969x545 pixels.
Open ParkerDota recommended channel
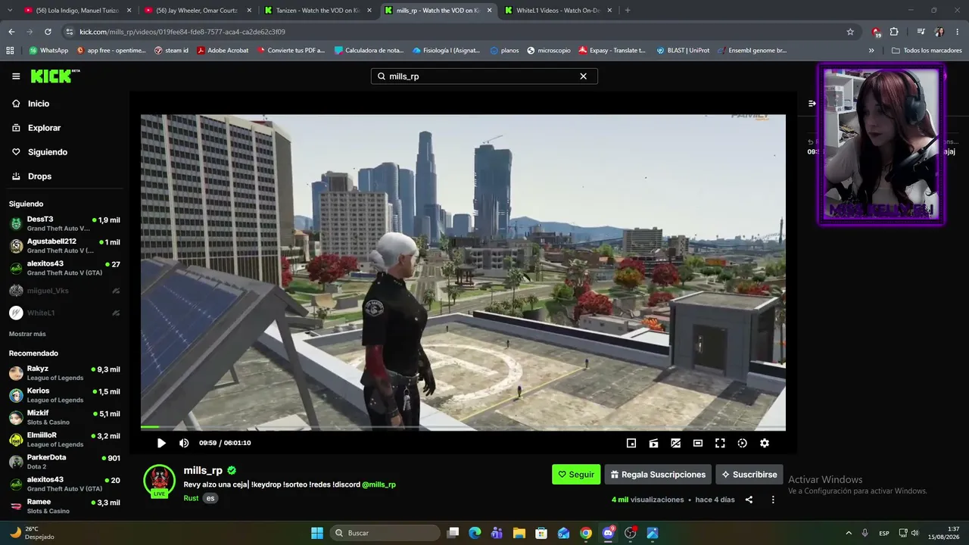tap(64, 462)
